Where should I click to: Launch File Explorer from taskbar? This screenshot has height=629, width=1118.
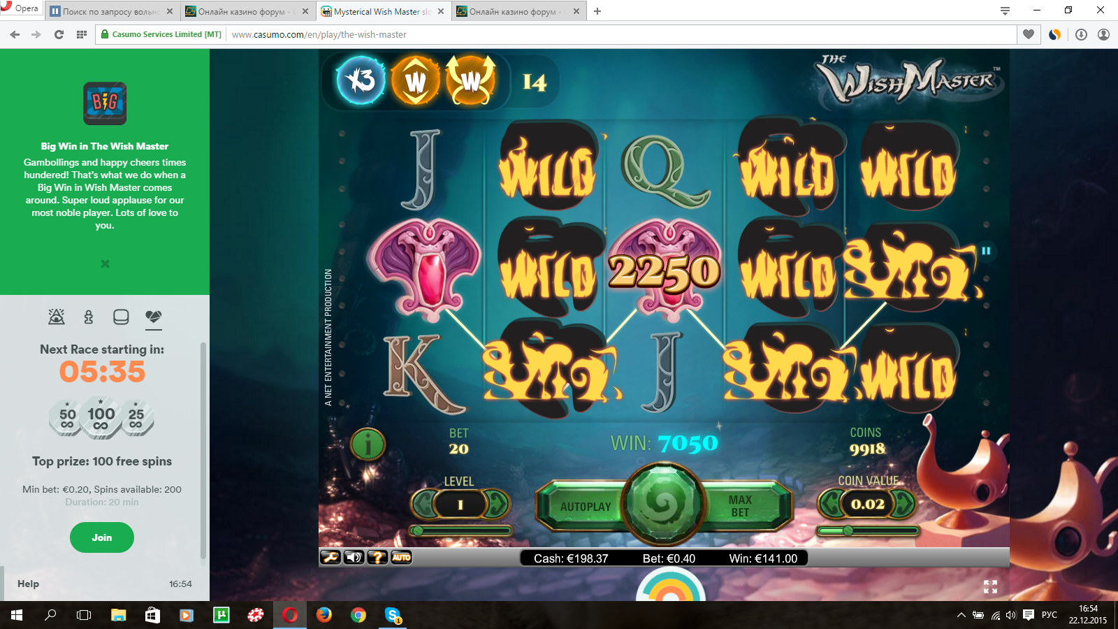(x=118, y=615)
